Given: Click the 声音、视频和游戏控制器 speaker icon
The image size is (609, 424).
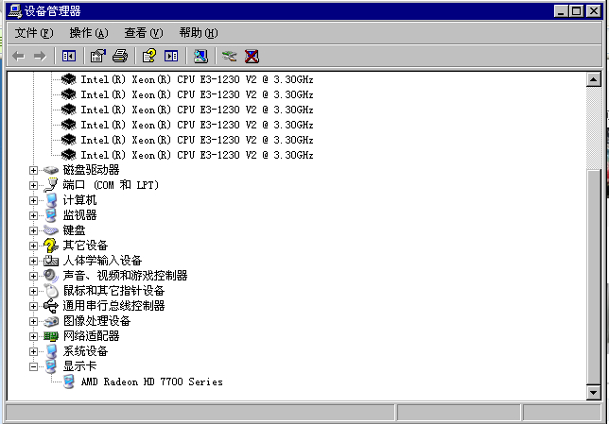Looking at the screenshot, I should [x=51, y=276].
